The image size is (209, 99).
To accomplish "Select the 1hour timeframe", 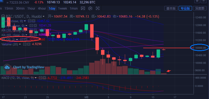I will (x=31, y=9).
